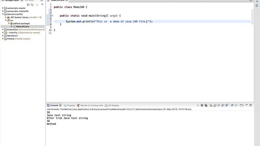The width and height of the screenshot is (260, 146).
Task: Toggle Pin Console in the Console toolbar
Action: pos(232,105)
